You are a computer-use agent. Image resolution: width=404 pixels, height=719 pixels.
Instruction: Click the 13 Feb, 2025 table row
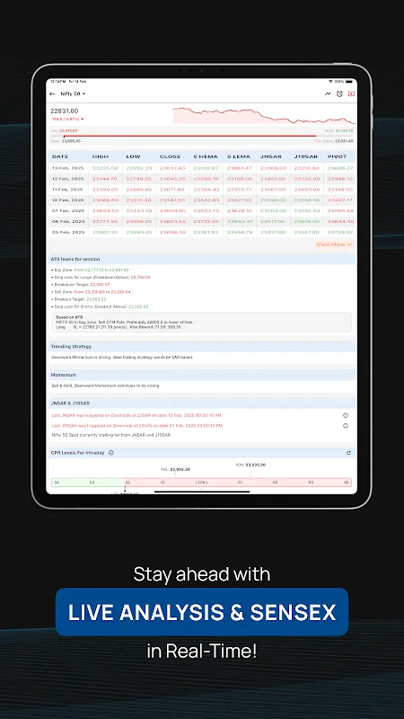[x=202, y=168]
